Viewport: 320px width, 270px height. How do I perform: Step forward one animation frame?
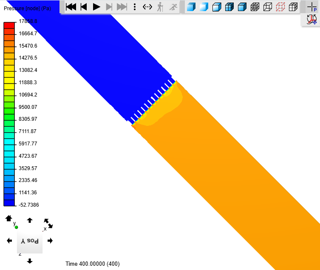[109, 7]
